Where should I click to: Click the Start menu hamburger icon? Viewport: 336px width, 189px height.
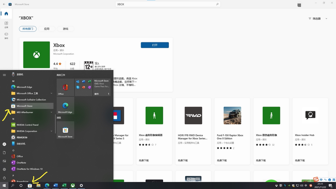pyautogui.click(x=4, y=75)
